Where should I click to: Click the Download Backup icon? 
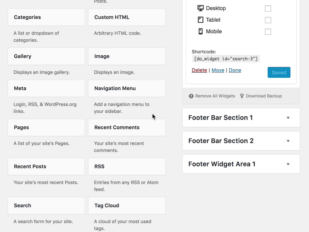click(241, 96)
